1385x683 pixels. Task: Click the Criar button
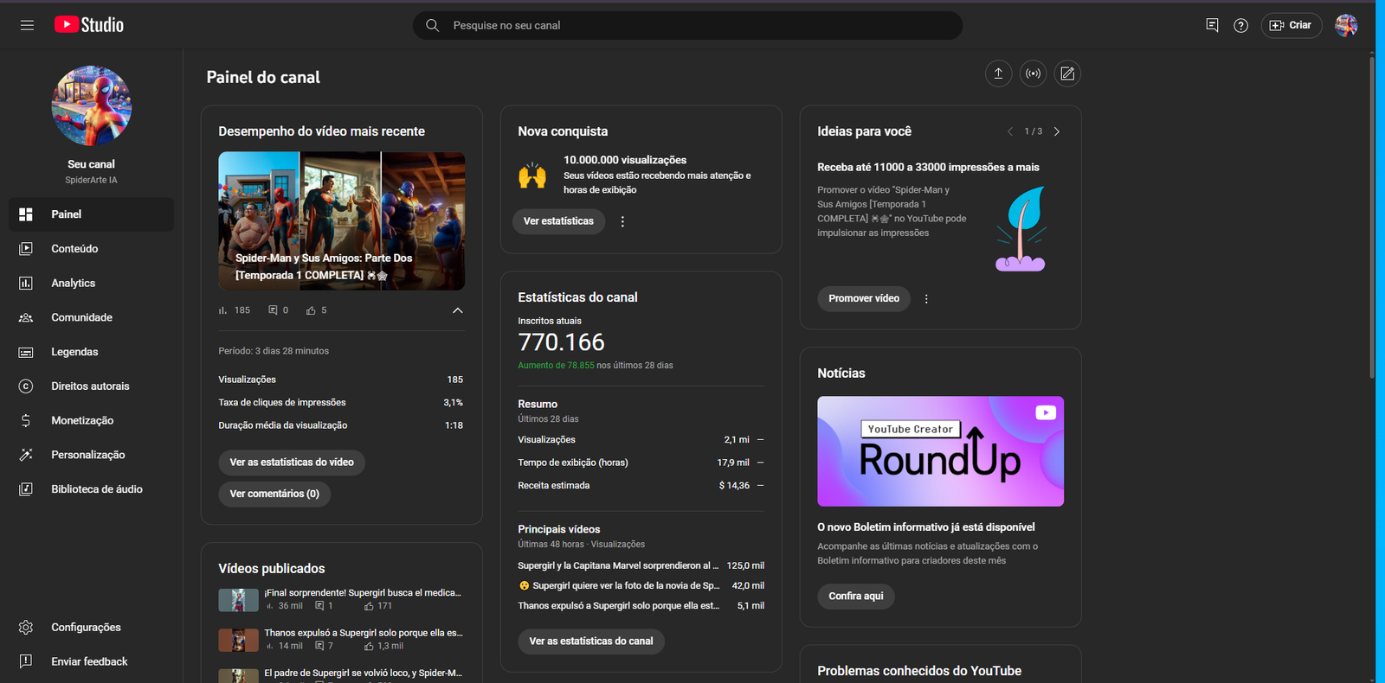pos(1291,25)
